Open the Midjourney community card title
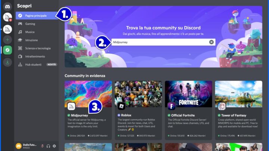This screenshot has width=269, height=151. pyautogui.click(x=80, y=115)
